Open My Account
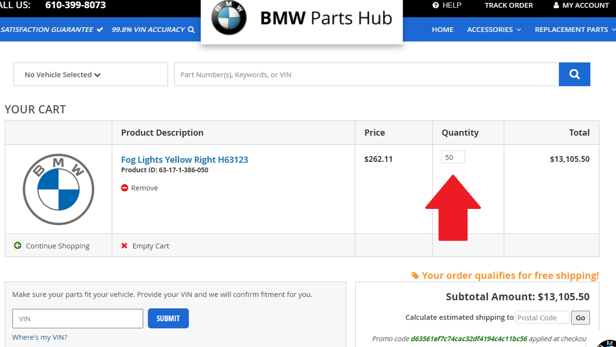The height and width of the screenshot is (347, 616). point(581,5)
